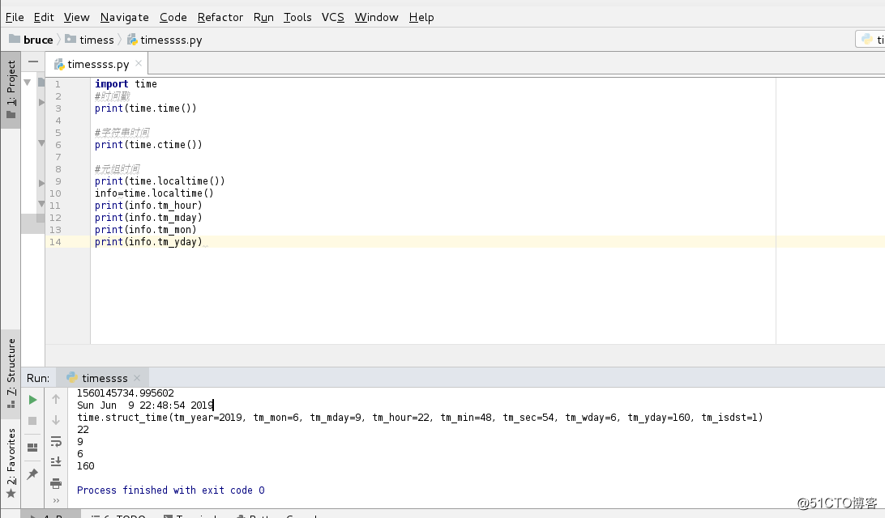The height and width of the screenshot is (518, 885).
Task: Open the 1: Project tool window
Action: (x=11, y=90)
